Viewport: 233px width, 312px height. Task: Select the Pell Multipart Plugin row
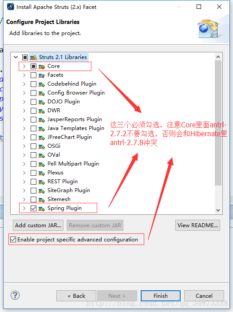pyautogui.click(x=73, y=164)
